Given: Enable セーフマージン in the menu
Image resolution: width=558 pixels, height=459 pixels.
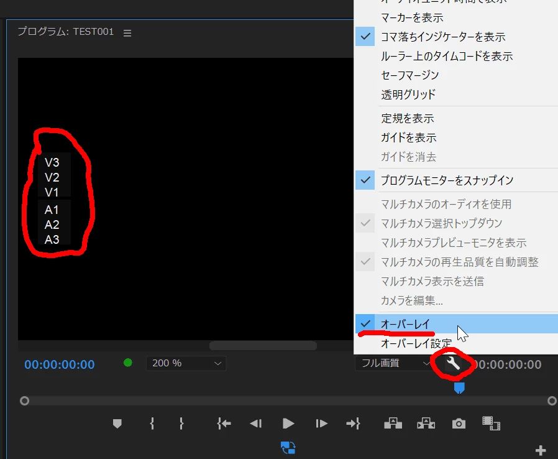Looking at the screenshot, I should click(x=456, y=75).
